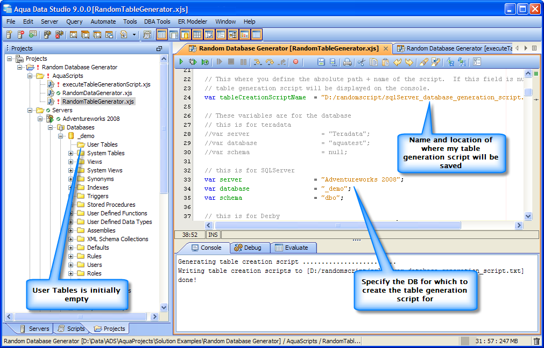Select executeTableGenerationScript.xjs in the tree
The width and height of the screenshot is (544, 348).
[106, 84]
